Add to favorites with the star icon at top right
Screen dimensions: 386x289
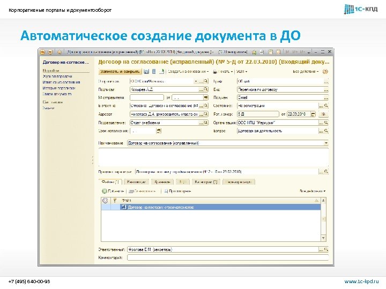click(254, 52)
